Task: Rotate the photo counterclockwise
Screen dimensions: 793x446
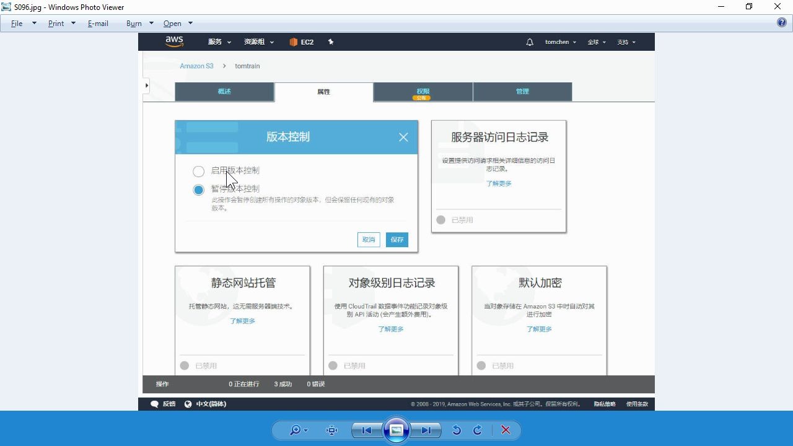Action: pyautogui.click(x=457, y=429)
